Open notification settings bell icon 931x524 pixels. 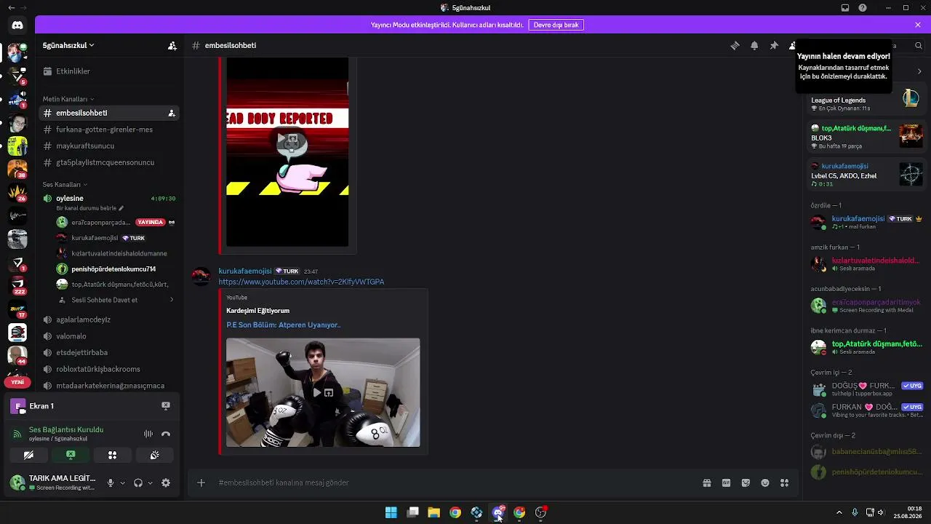(754, 45)
